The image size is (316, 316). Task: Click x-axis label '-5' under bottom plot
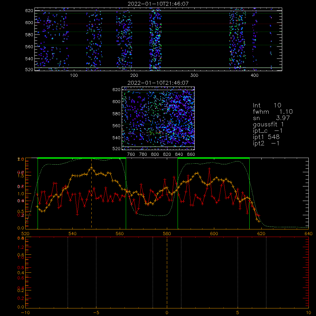[x=96, y=313]
